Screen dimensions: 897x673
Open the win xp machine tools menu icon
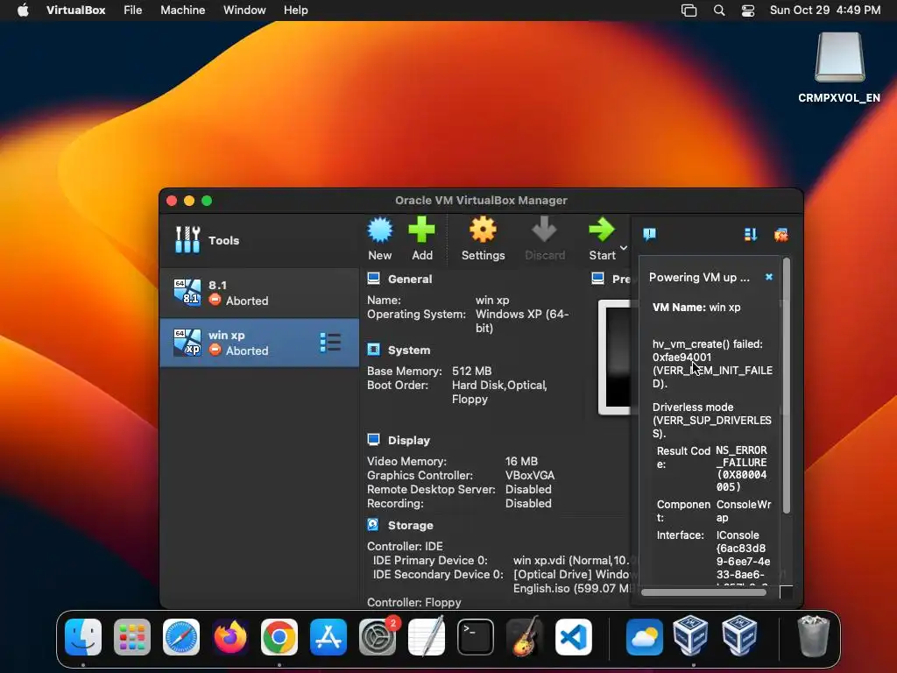click(x=330, y=343)
